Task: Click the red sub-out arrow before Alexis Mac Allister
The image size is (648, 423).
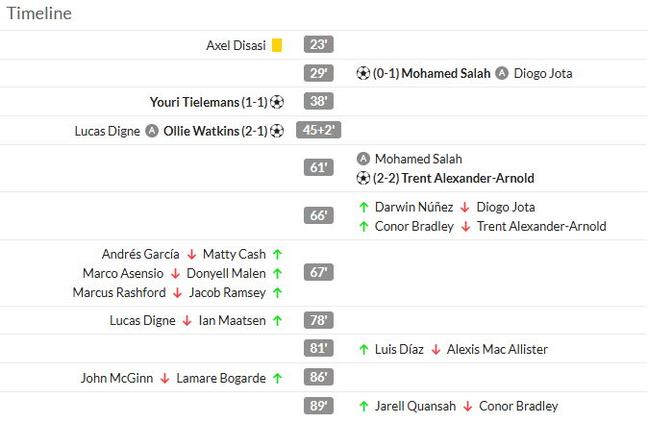Action: (436, 350)
